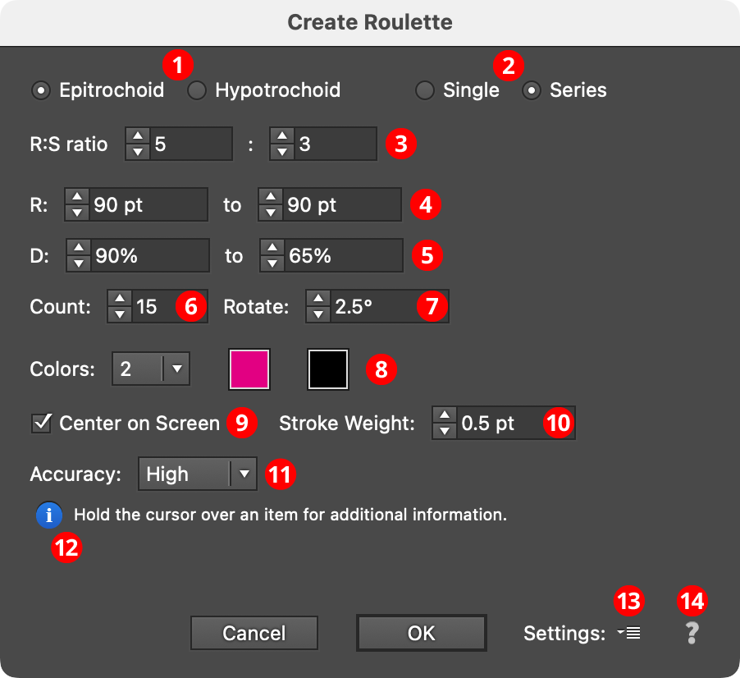The width and height of the screenshot is (740, 678).
Task: Increase the Rotate angle
Action: pyautogui.click(x=317, y=300)
